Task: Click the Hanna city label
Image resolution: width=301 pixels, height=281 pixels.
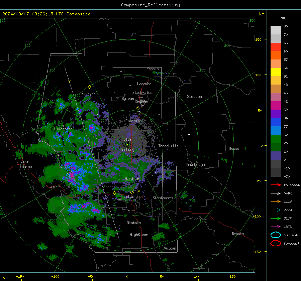Action: 234,149
